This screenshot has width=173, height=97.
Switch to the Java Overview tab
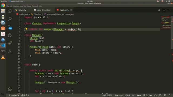tap(44, 10)
